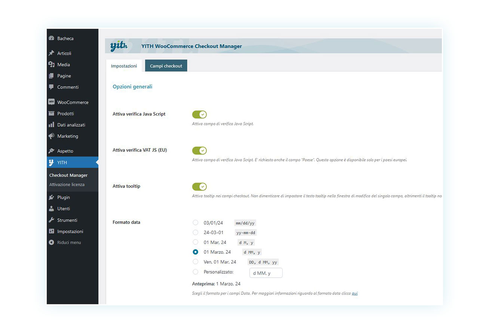Click the Strumenti wrench icon
This screenshot has width=486, height=336.
[52, 220]
